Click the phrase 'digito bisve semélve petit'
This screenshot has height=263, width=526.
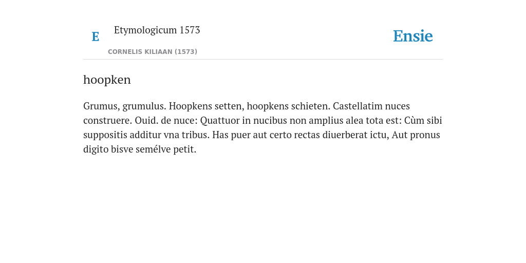(140, 149)
